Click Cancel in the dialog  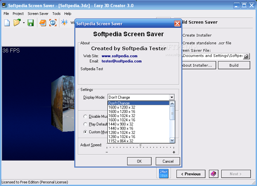(x=168, y=161)
